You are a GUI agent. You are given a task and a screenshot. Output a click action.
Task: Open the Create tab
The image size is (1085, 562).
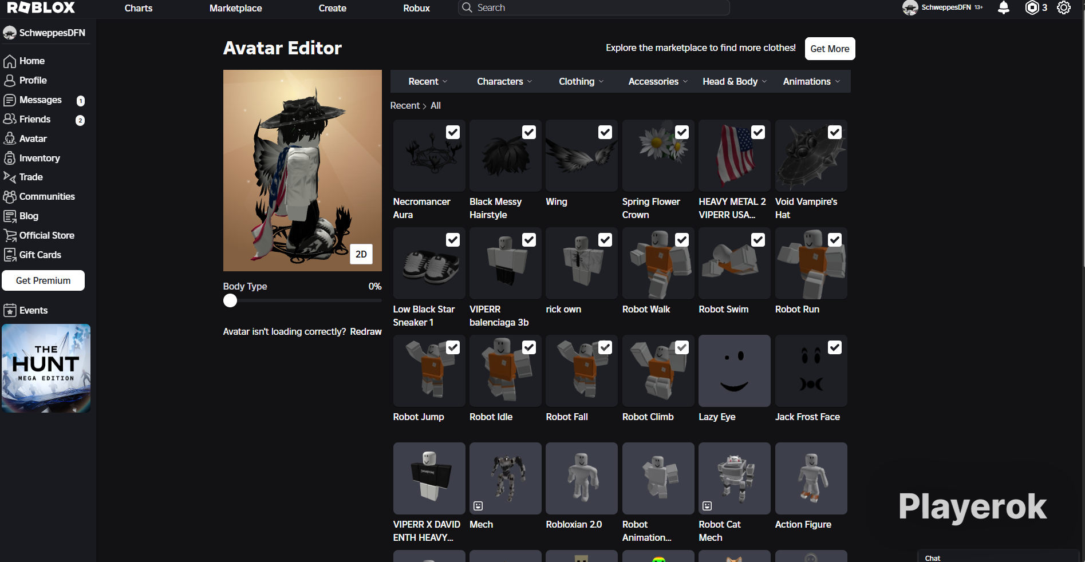(x=333, y=8)
